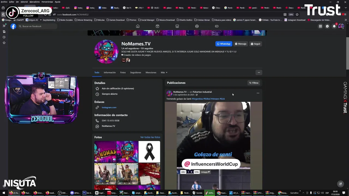Image resolution: width=349 pixels, height=196 pixels.
Task: Open the Firefox sidebar bookmarks star icon
Action: [4, 43]
